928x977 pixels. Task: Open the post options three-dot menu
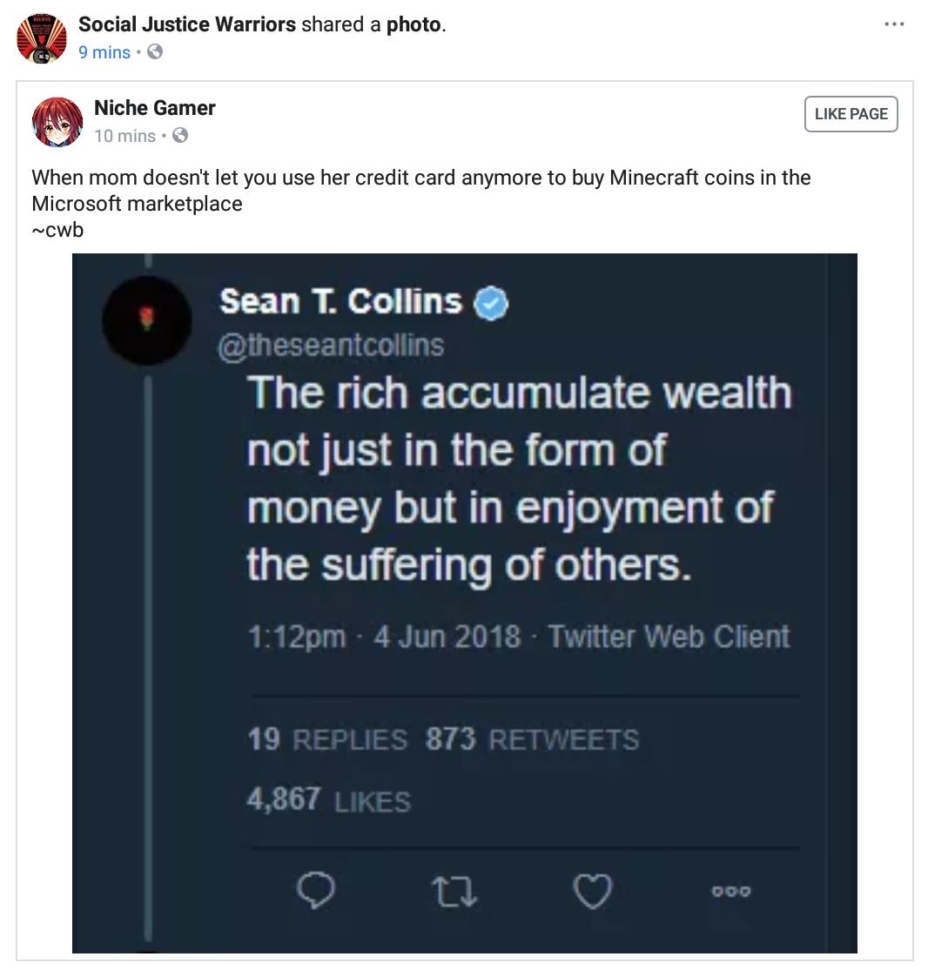tap(894, 24)
